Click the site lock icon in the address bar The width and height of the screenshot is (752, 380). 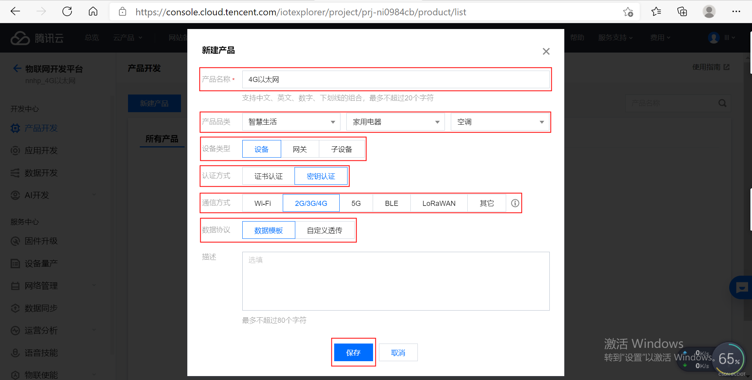click(123, 12)
